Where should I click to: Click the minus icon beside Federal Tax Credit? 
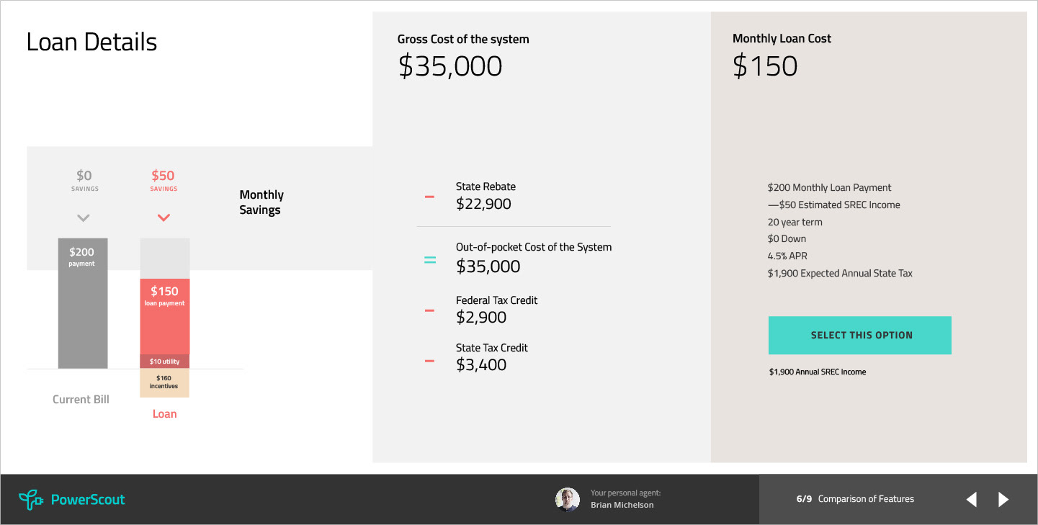click(x=429, y=310)
